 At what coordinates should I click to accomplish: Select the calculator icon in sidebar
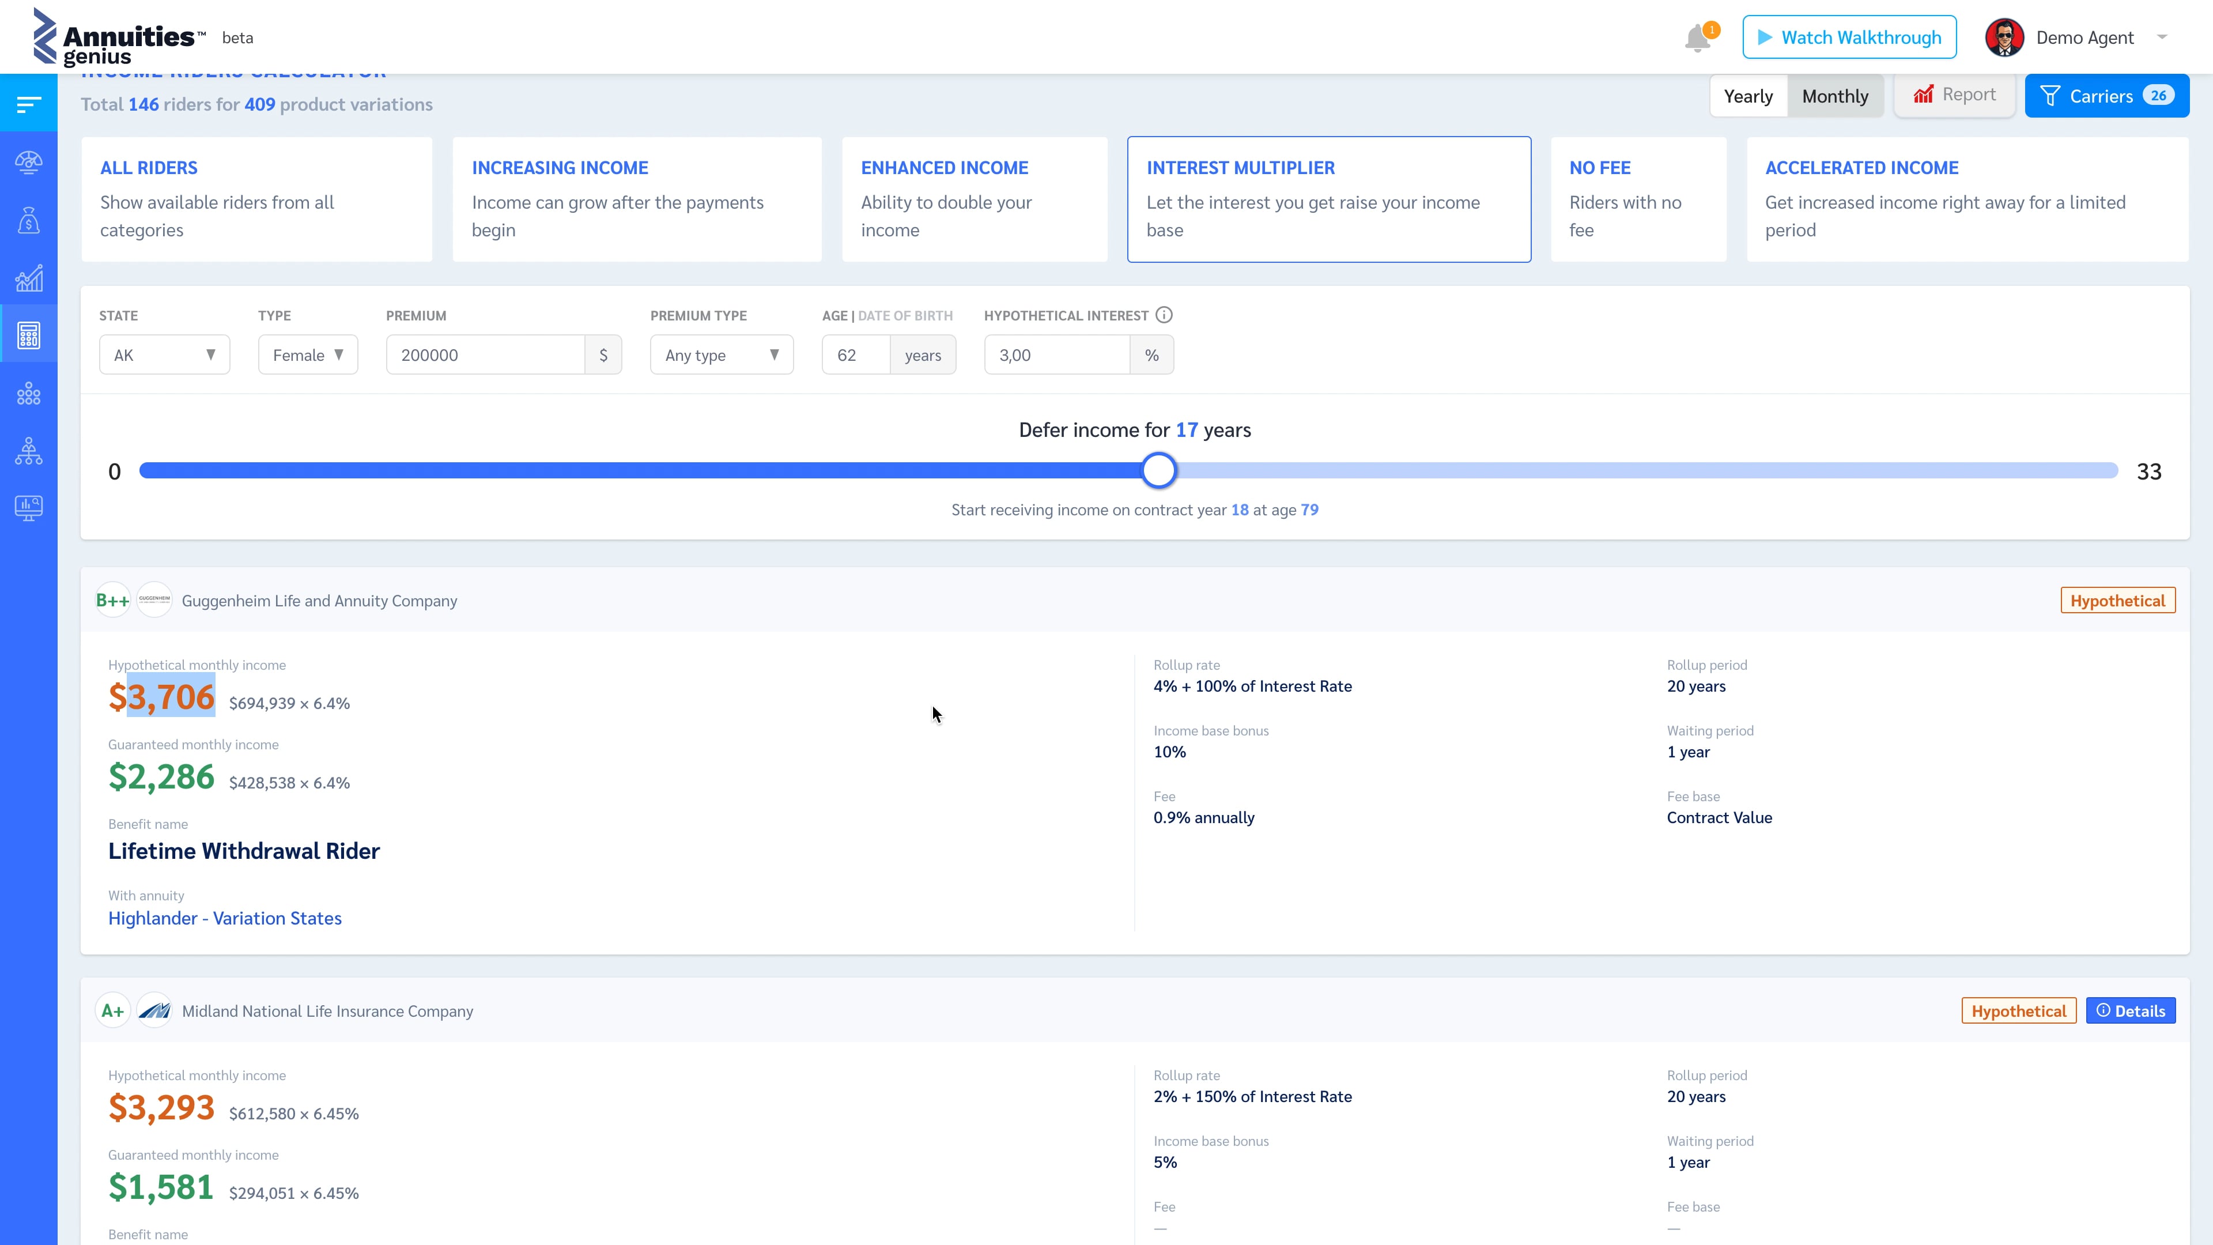pos(29,335)
